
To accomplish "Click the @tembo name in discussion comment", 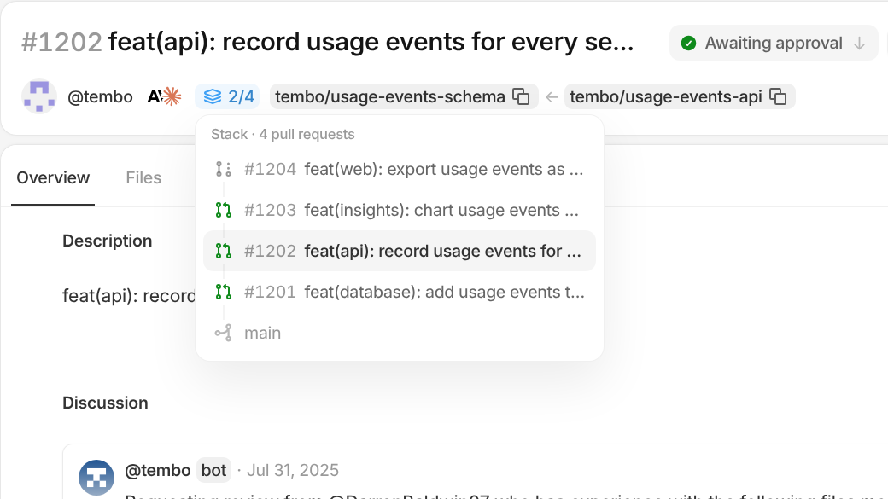I will click(157, 470).
